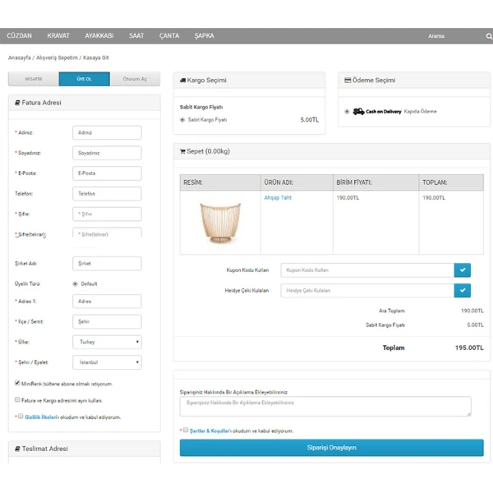Click the search magnifier icon in navbar
Viewport: 493px width, 493px height.
[x=488, y=36]
